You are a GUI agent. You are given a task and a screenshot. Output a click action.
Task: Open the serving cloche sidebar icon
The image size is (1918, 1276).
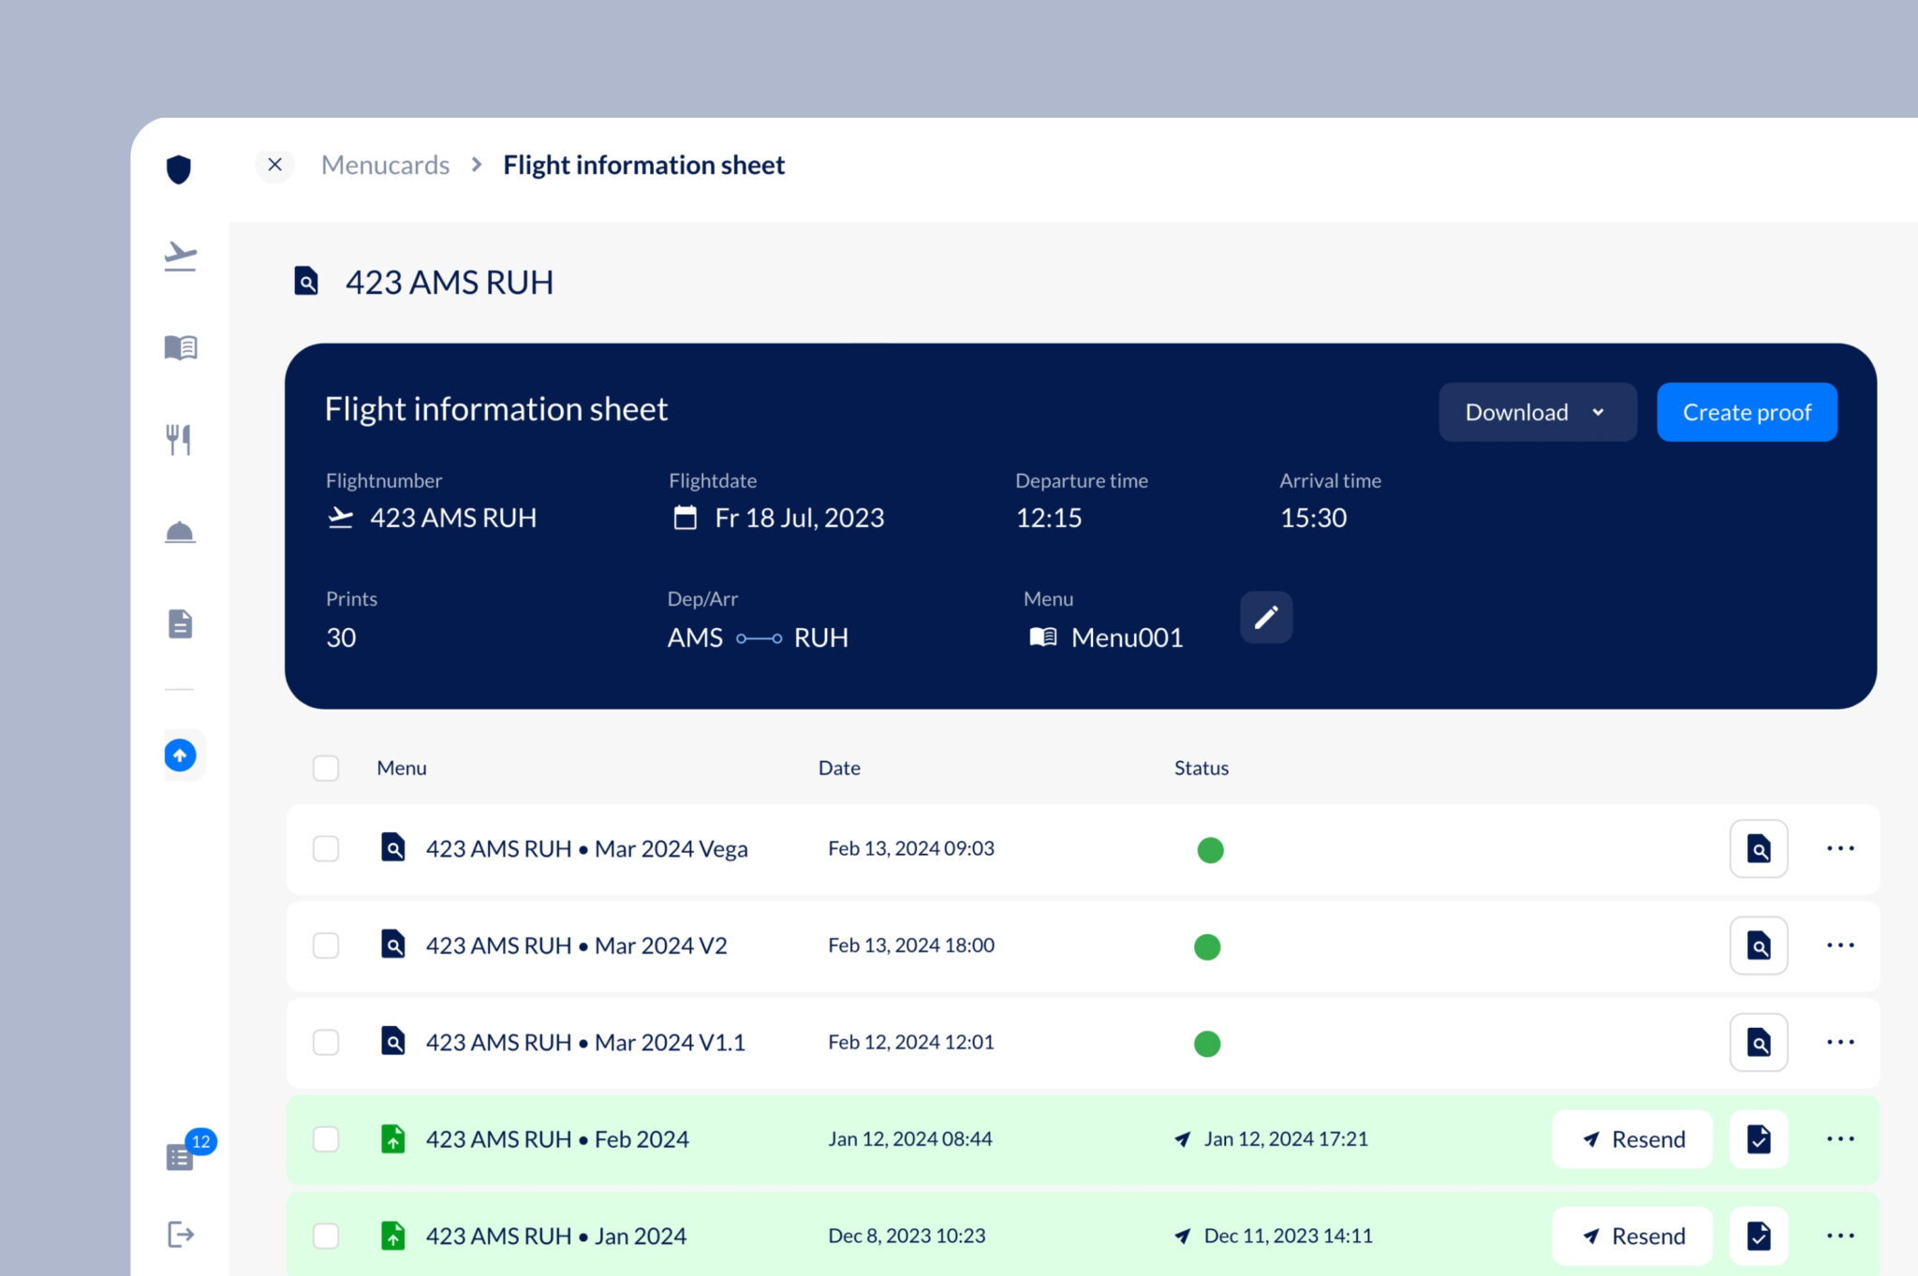(x=180, y=532)
